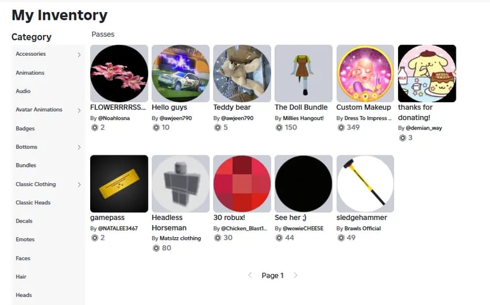Open the Hello guys car thumbnail
Screen dimensions: 490x305
(181, 74)
